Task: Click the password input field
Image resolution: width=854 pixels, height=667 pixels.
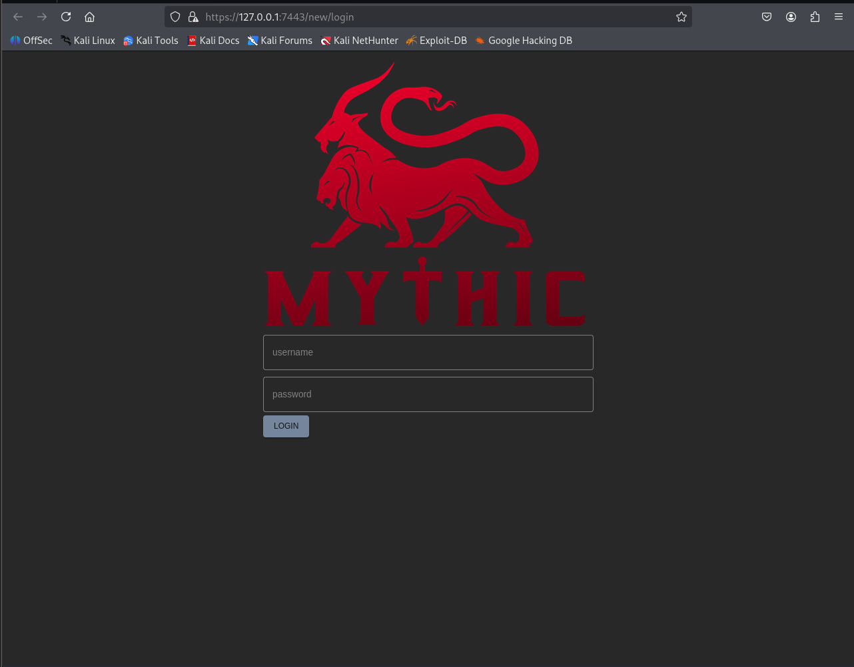Action: [428, 394]
